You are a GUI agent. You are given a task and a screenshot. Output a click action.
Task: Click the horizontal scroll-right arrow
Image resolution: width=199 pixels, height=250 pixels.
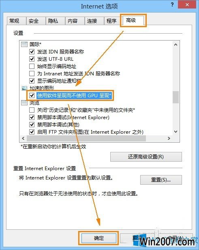pos(169,138)
